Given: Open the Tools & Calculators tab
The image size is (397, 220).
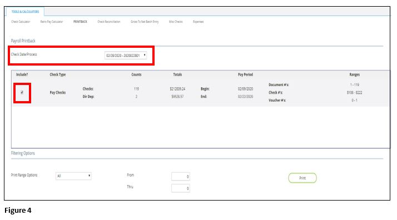Looking at the screenshot, I should pos(25,12).
